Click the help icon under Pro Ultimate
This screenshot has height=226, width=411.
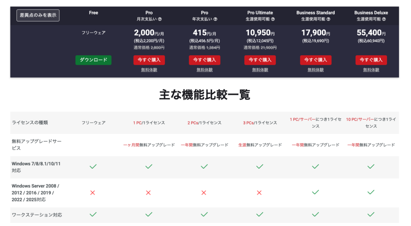coord(273,19)
